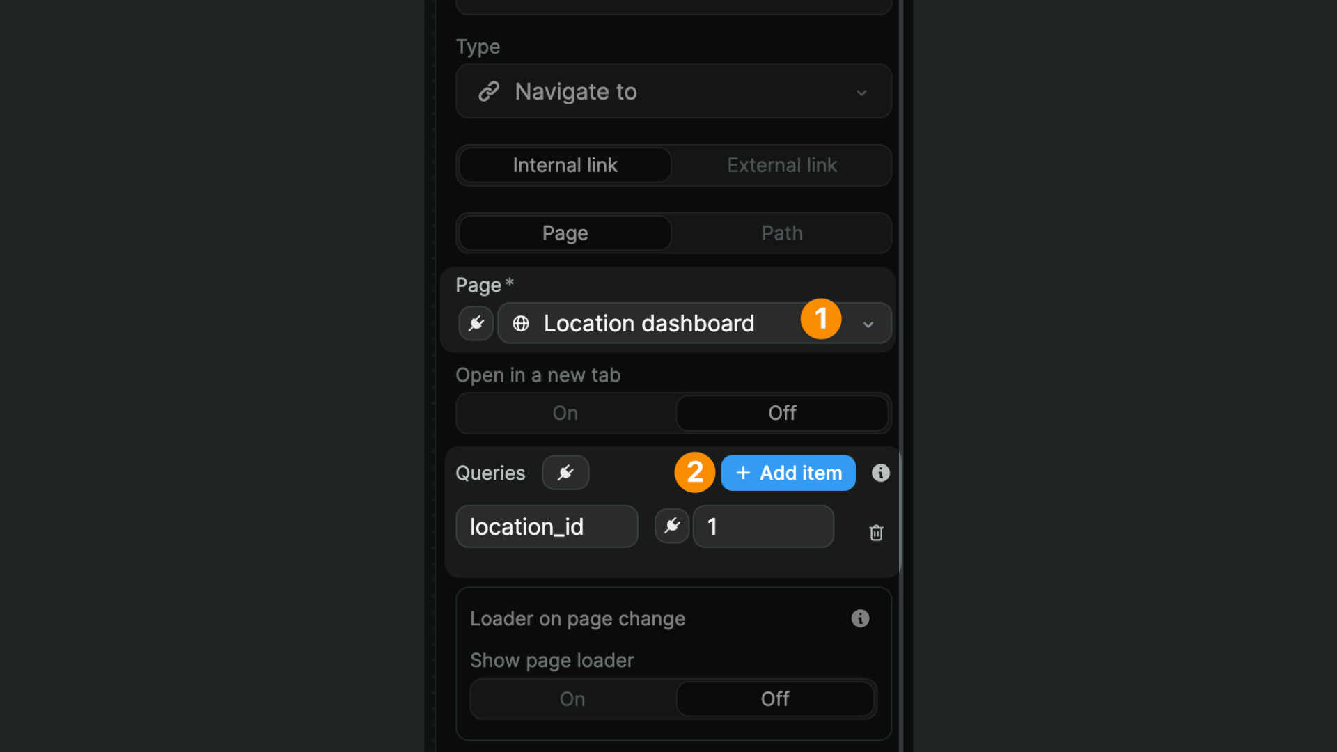Image resolution: width=1337 pixels, height=752 pixels.
Task: Click the magic wand icon next to Page field
Action: coord(476,322)
